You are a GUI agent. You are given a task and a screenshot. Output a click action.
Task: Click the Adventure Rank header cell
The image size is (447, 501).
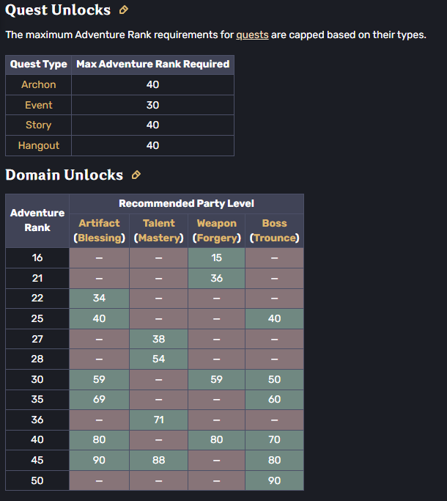[37, 221]
